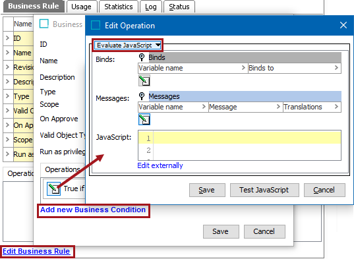354x259 pixels.
Task: Click the Binds pin icon
Action: (x=142, y=57)
